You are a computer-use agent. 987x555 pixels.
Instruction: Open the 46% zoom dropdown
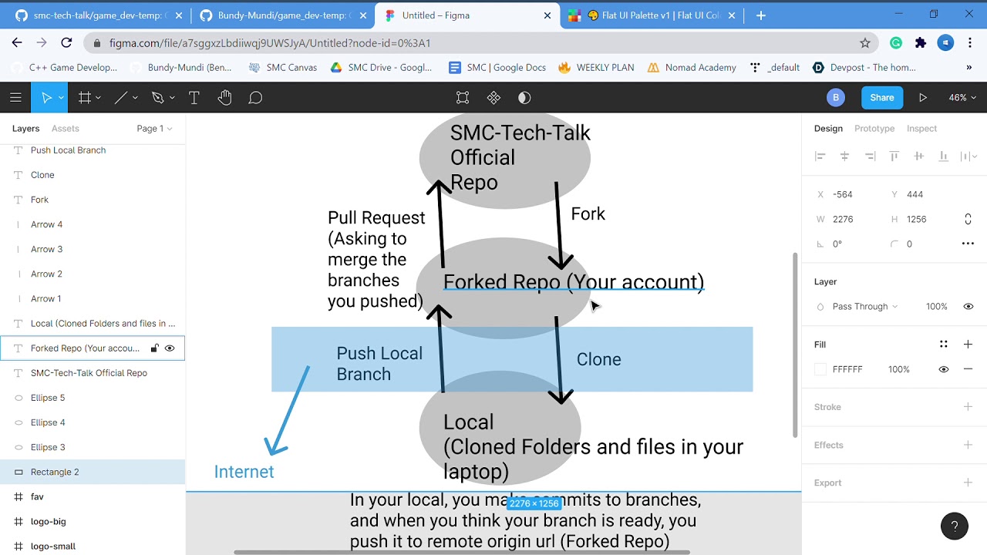pos(962,98)
